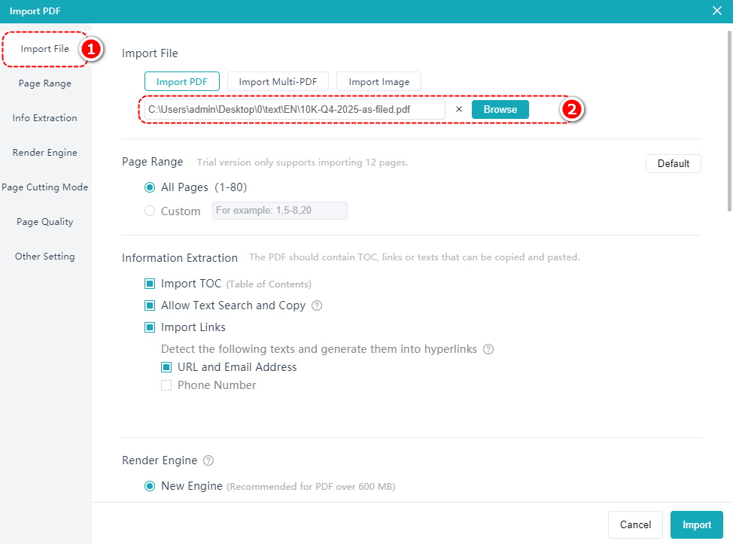The image size is (733, 544).
Task: Open Page Cutting Mode in the sidebar
Action: [45, 187]
